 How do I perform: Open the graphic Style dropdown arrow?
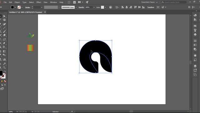(x=105, y=7)
